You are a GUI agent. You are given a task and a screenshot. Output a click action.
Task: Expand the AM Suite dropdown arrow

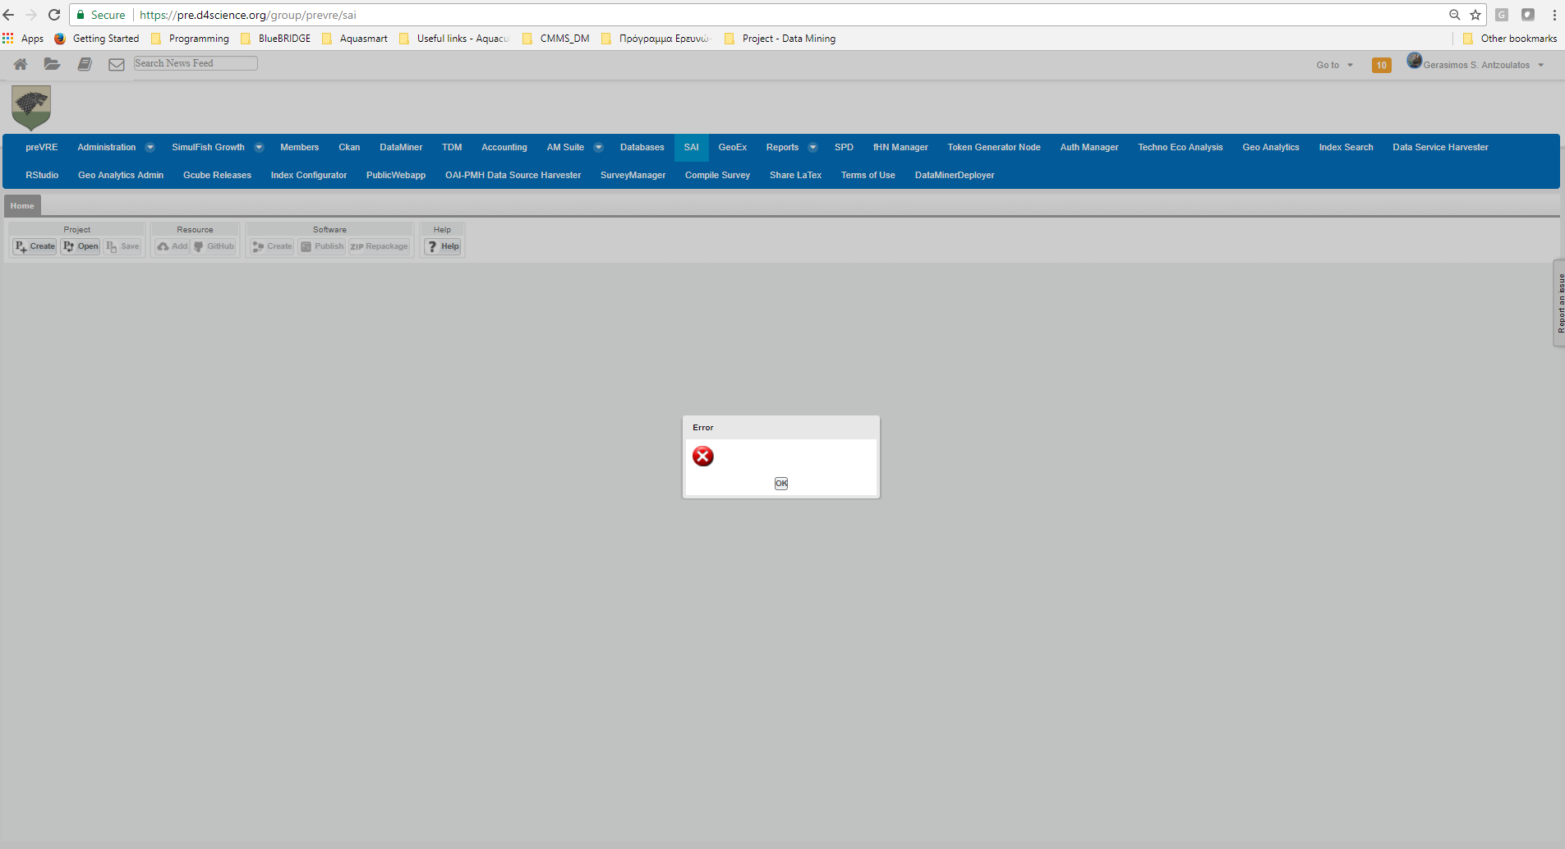[598, 148]
